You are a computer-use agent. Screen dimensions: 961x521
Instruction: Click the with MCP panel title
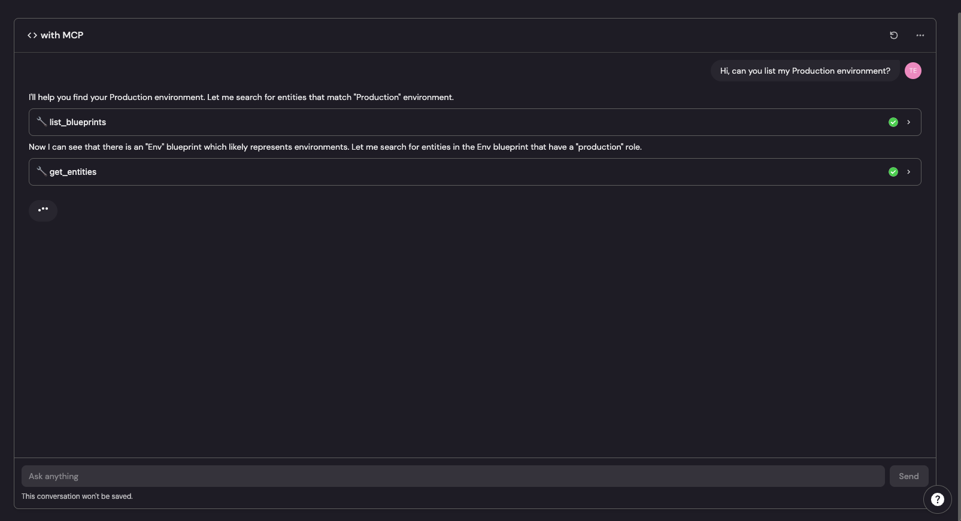[x=62, y=35]
